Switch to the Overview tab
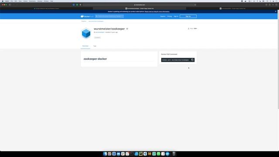Screen dimensions: 279x157 coord(85,46)
